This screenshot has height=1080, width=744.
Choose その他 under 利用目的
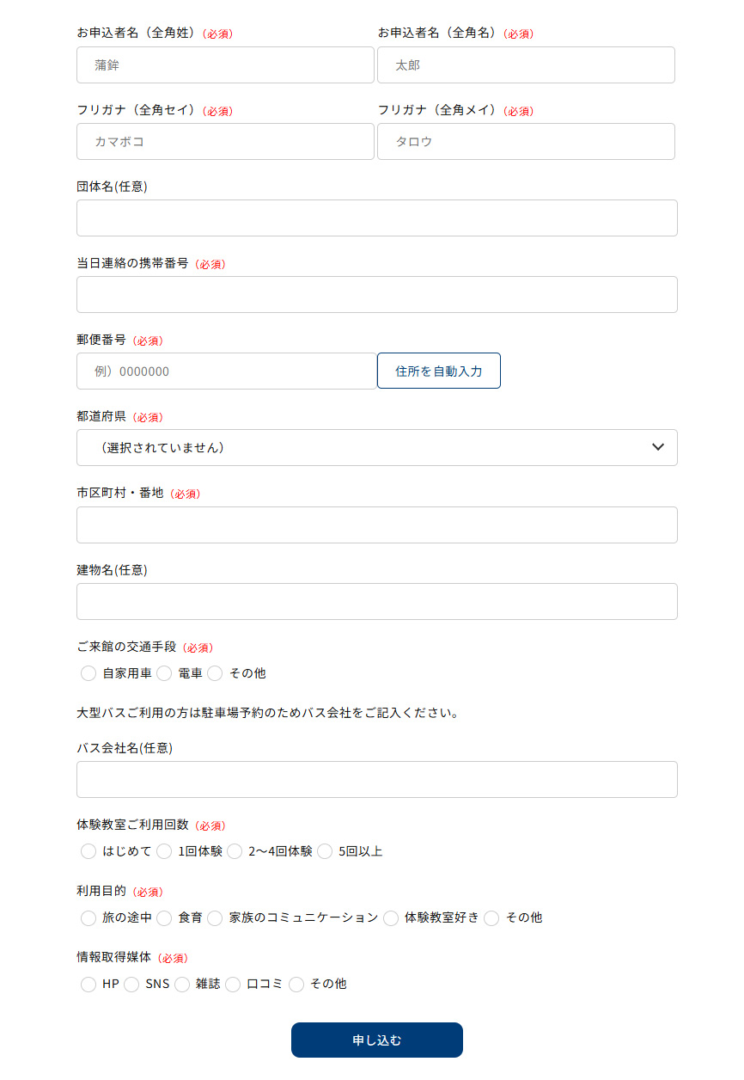tap(491, 917)
